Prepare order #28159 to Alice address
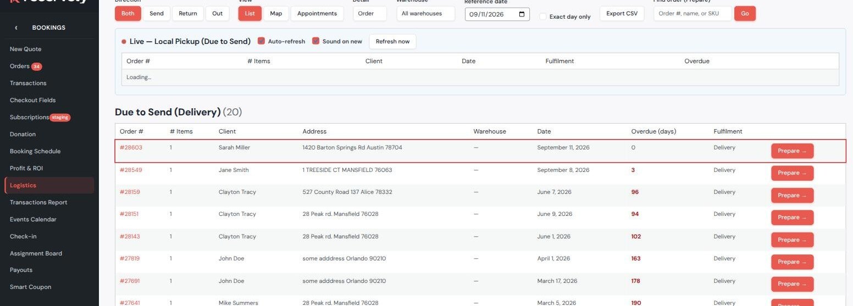853x306 pixels. click(x=792, y=196)
